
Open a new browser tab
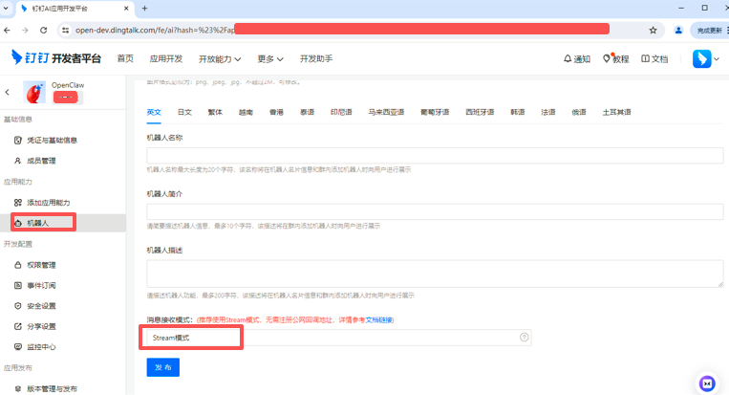[x=144, y=9]
